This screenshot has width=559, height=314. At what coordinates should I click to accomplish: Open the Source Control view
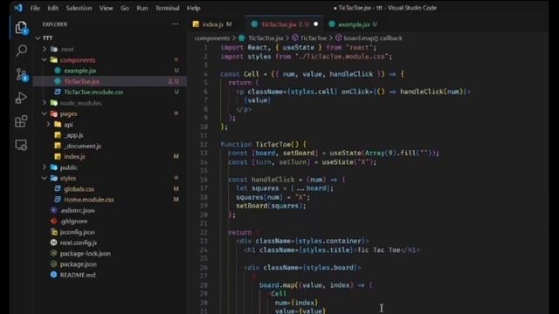coord(21,75)
